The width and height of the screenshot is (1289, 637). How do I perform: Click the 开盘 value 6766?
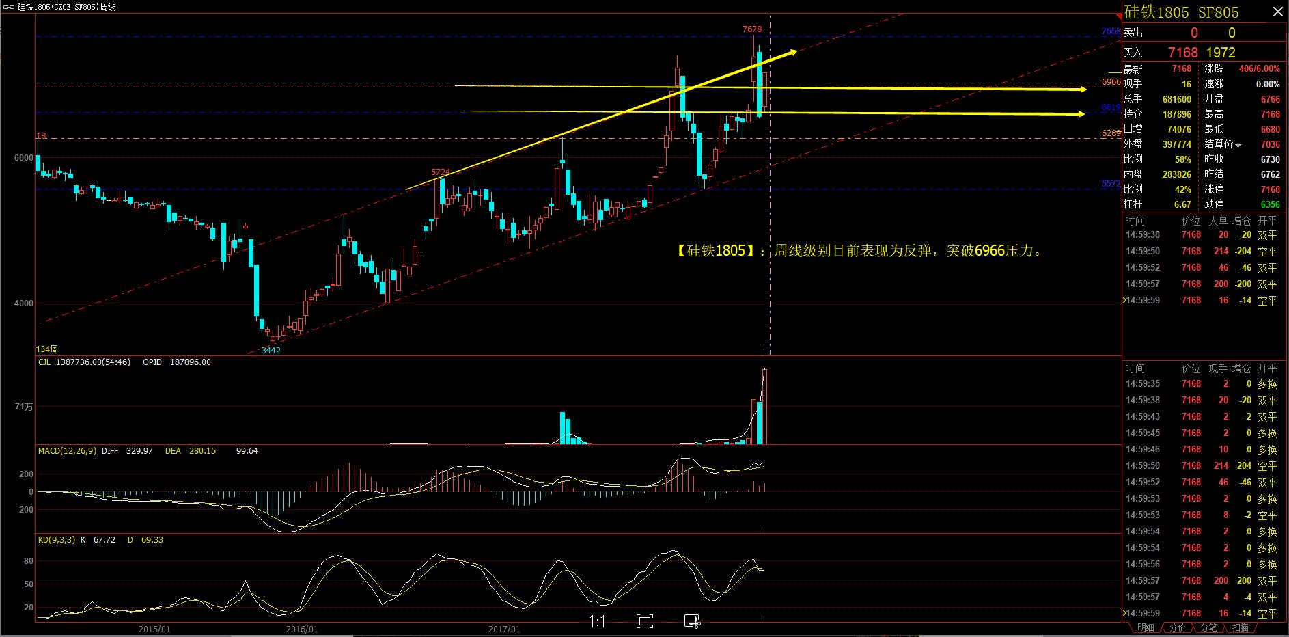coord(1271,99)
